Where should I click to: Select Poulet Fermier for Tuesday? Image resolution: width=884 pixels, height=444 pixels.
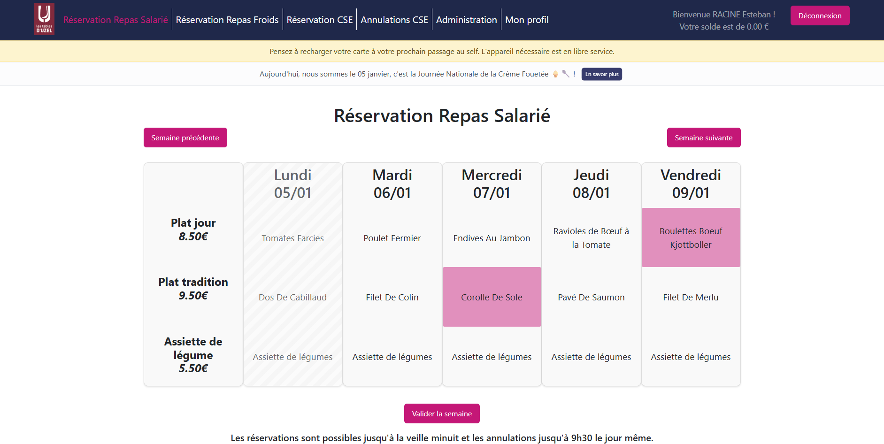click(x=392, y=237)
